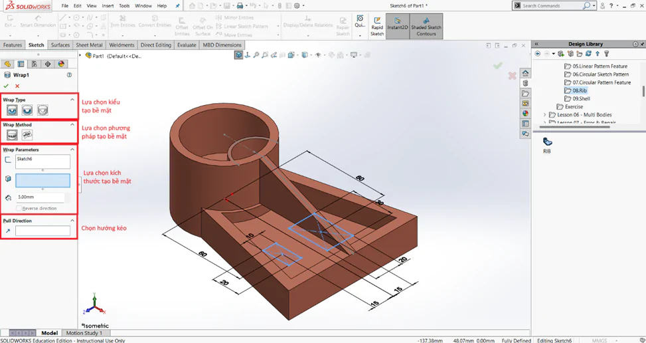Image resolution: width=646 pixels, height=343 pixels.
Task: Choose the Analytical wrap method icon
Action: pyautogui.click(x=12, y=135)
